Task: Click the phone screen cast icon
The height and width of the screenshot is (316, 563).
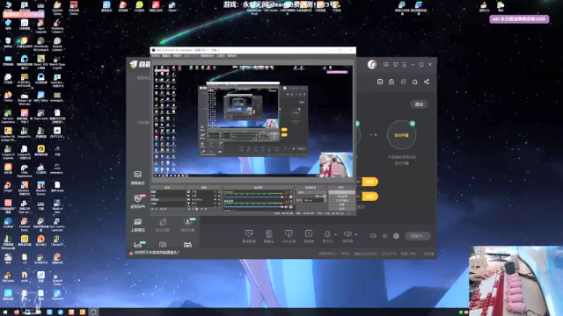Action: tap(289, 233)
